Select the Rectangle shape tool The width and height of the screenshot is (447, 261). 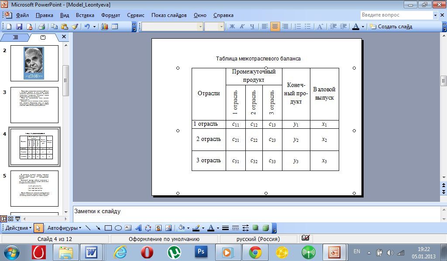point(108,228)
